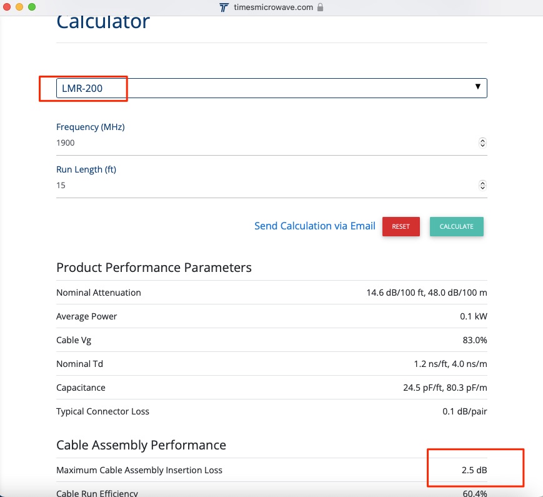Click the Cable Run Efficiency 60.4% value
This screenshot has height=497, width=543.
point(473,493)
